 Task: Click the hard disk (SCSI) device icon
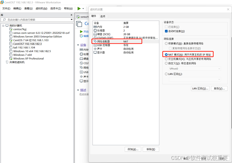coord(95,34)
